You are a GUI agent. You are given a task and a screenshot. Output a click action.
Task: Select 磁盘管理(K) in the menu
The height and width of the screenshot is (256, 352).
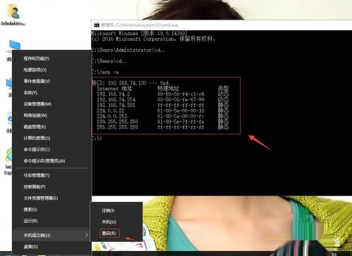pos(34,127)
